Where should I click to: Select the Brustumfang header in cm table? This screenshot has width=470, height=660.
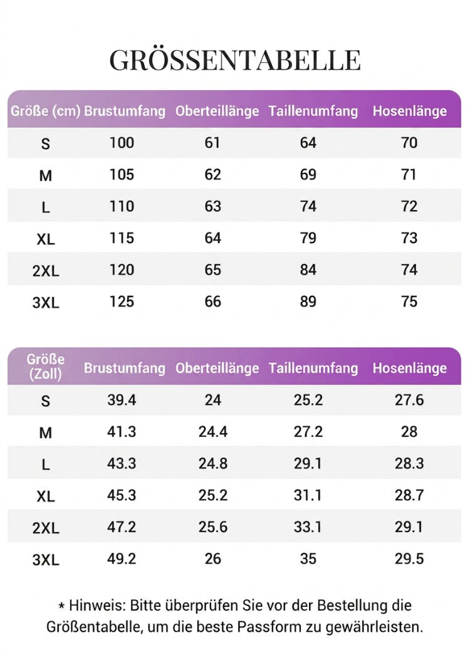pos(125,111)
